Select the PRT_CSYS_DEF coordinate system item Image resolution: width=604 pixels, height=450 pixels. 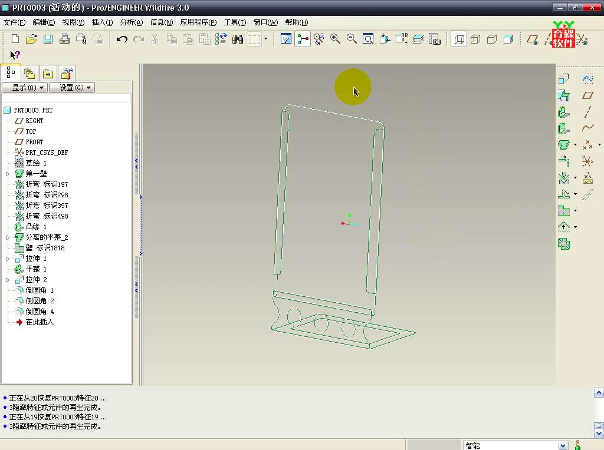pos(47,153)
